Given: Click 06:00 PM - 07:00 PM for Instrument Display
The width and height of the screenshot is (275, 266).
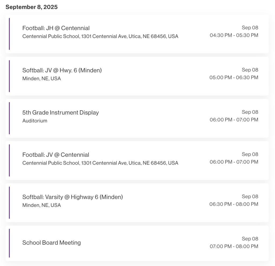Looking at the screenshot, I should (x=234, y=120).
